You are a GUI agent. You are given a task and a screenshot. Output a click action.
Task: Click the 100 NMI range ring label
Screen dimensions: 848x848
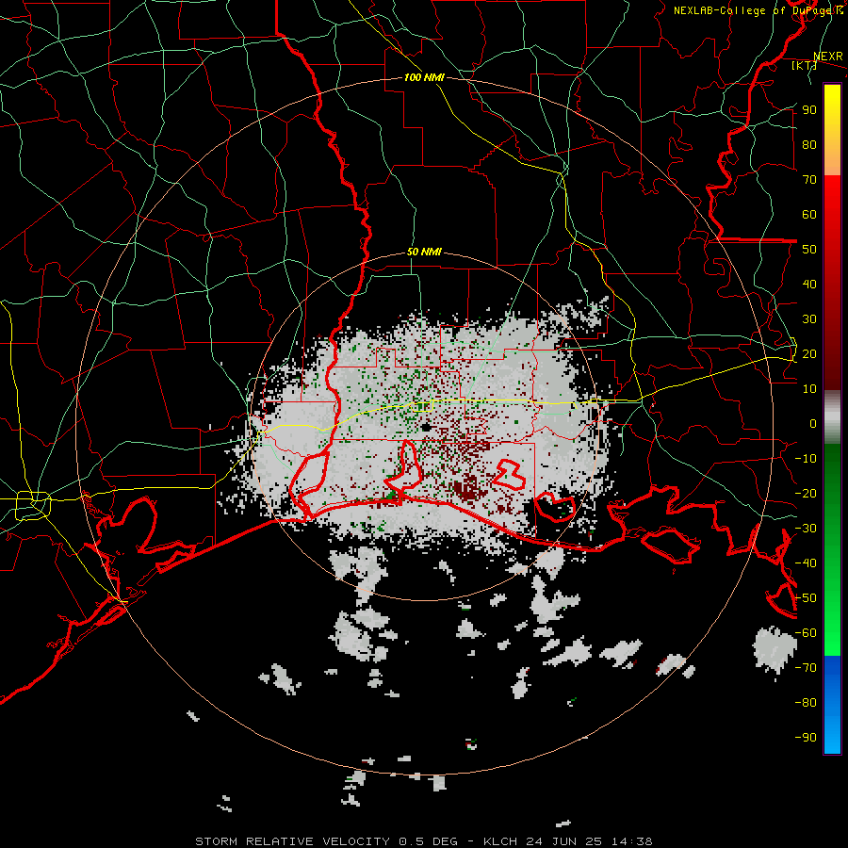(424, 78)
